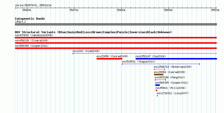This screenshot has width=224, height=113.
Task: Click the 35500k ruler label
Action: coord(215,10)
